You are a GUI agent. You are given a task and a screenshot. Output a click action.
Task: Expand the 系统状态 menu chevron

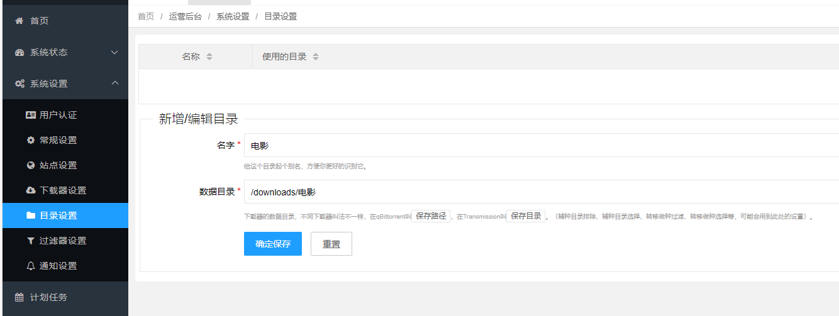114,52
